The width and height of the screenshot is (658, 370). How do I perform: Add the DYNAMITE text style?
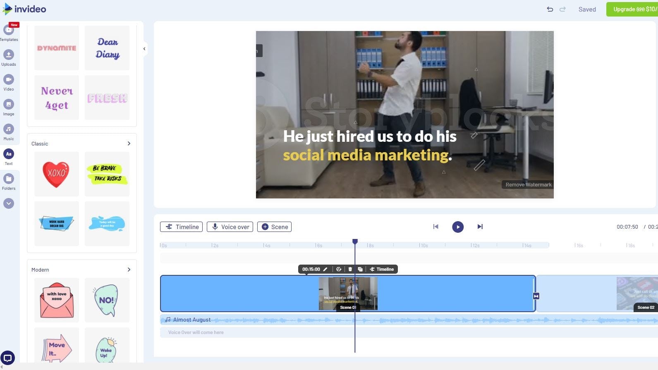pos(57,48)
